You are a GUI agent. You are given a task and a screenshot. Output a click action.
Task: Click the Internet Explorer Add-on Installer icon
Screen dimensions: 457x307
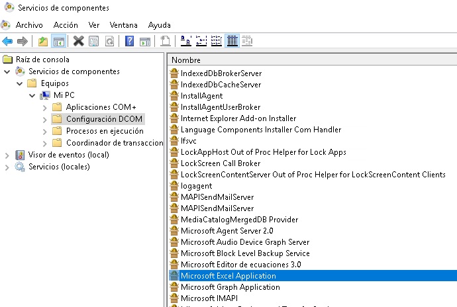(175, 118)
